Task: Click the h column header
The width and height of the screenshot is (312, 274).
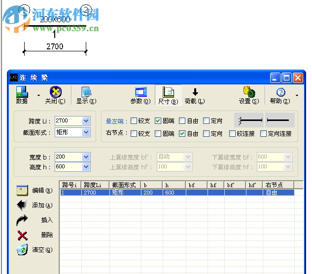Action: [174, 185]
